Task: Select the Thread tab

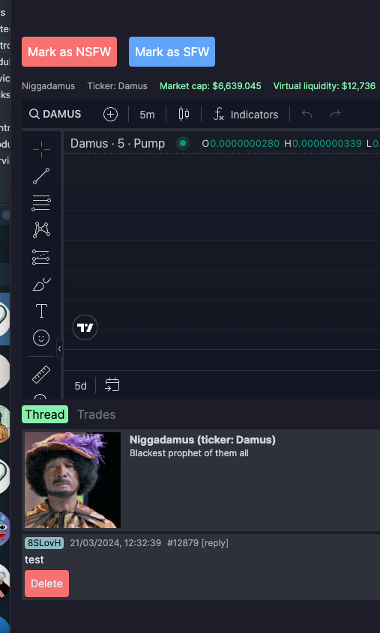Action: tap(45, 414)
